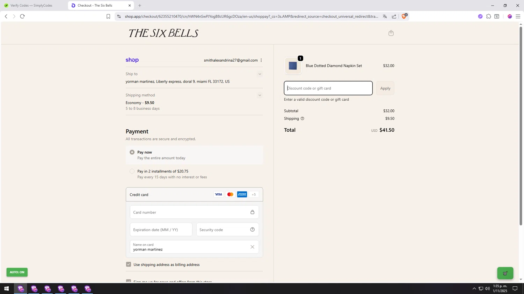Click the Blue Dotted Diamond Napkin Set text
524x294 pixels.
tap(334, 66)
